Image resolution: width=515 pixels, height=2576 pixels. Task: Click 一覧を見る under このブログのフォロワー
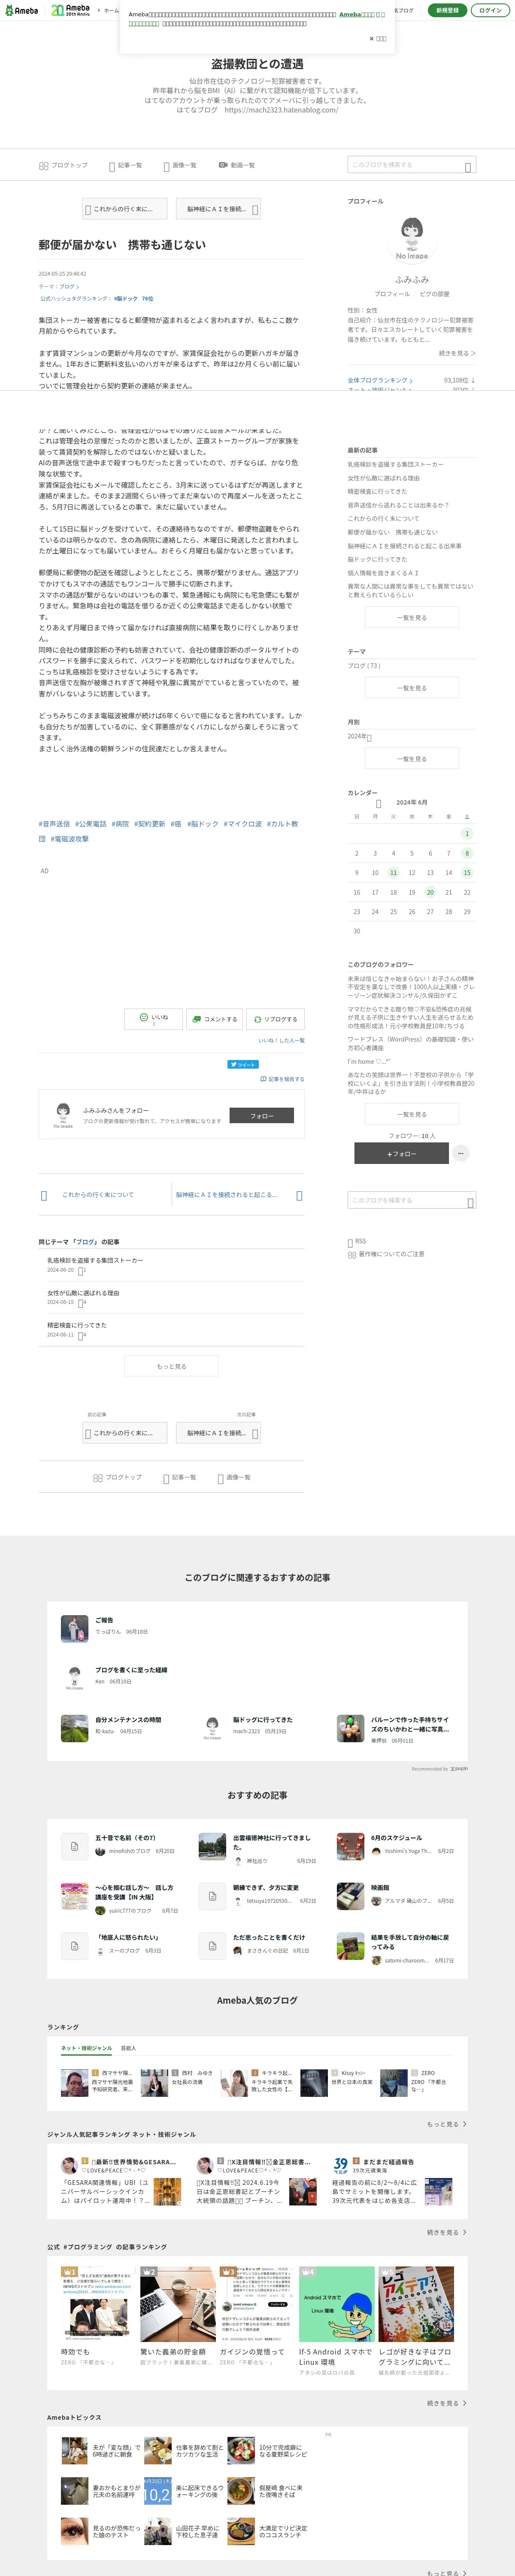(x=412, y=1114)
